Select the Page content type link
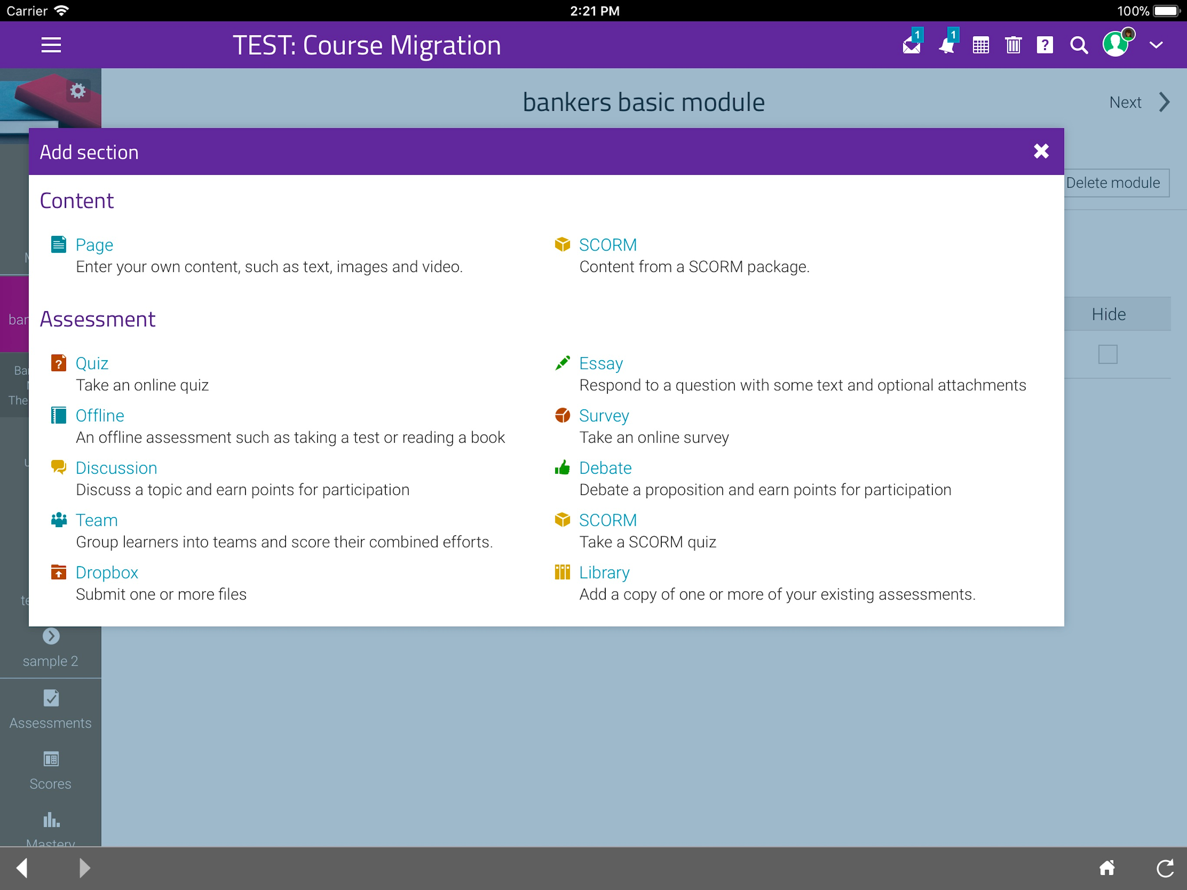The image size is (1187, 890). [94, 245]
